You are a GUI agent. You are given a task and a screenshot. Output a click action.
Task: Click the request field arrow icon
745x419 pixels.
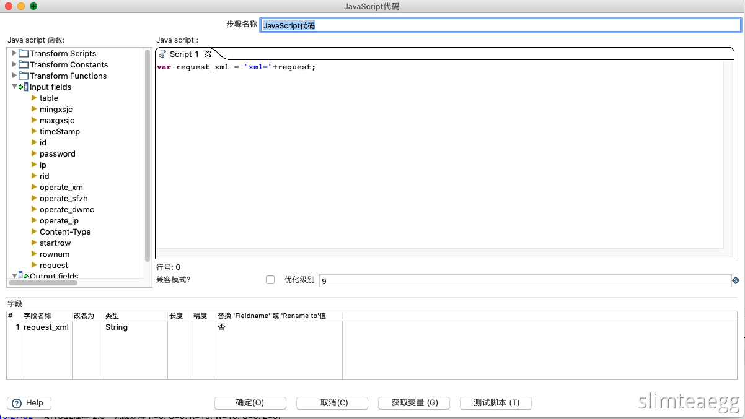(34, 265)
